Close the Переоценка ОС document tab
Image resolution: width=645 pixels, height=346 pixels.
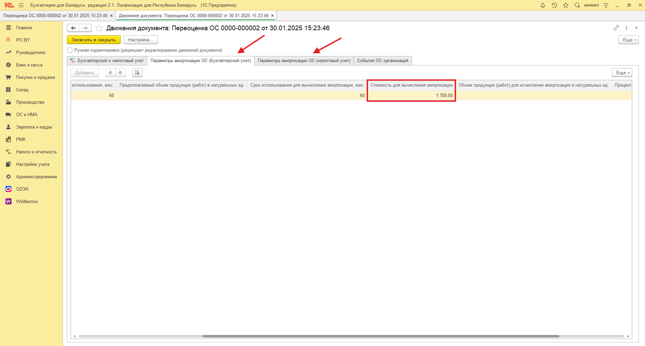click(111, 16)
